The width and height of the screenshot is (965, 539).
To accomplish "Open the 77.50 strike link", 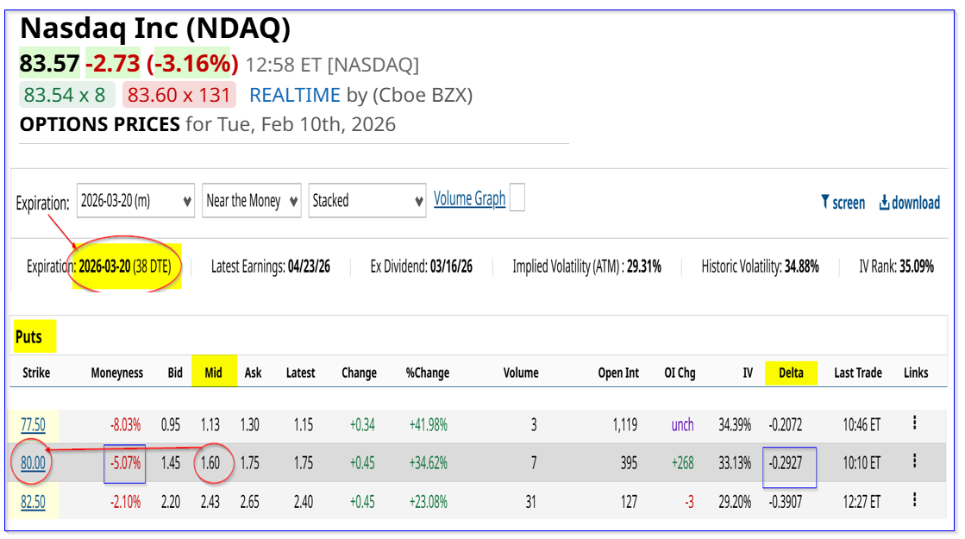I will pos(33,424).
